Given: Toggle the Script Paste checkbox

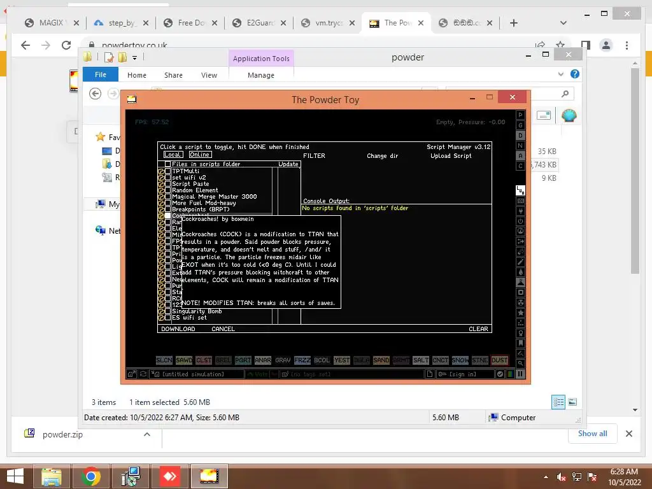Looking at the screenshot, I should [x=167, y=184].
